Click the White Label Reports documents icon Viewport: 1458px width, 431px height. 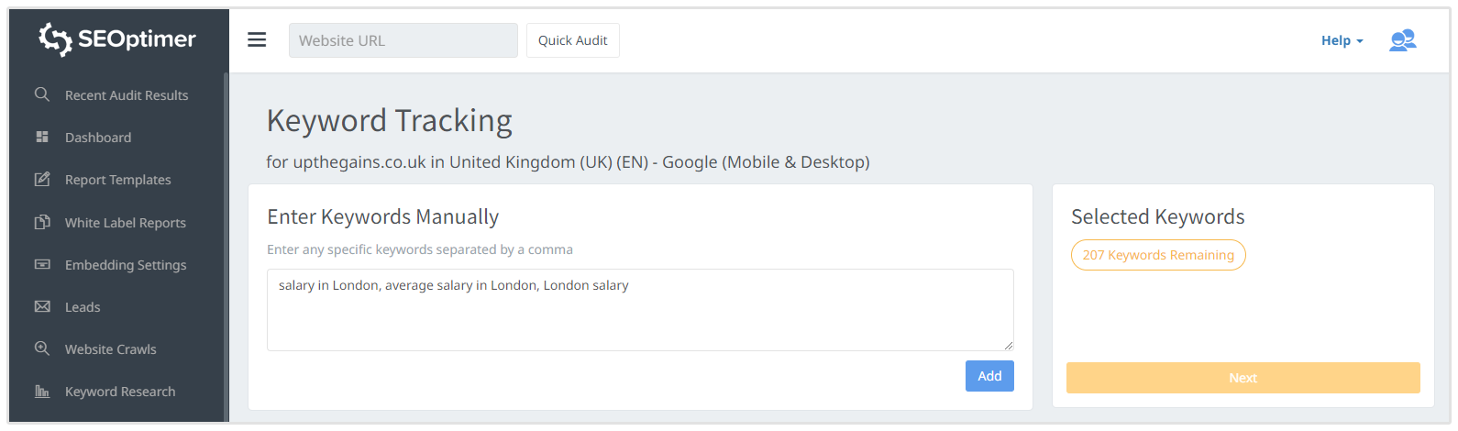tap(42, 222)
